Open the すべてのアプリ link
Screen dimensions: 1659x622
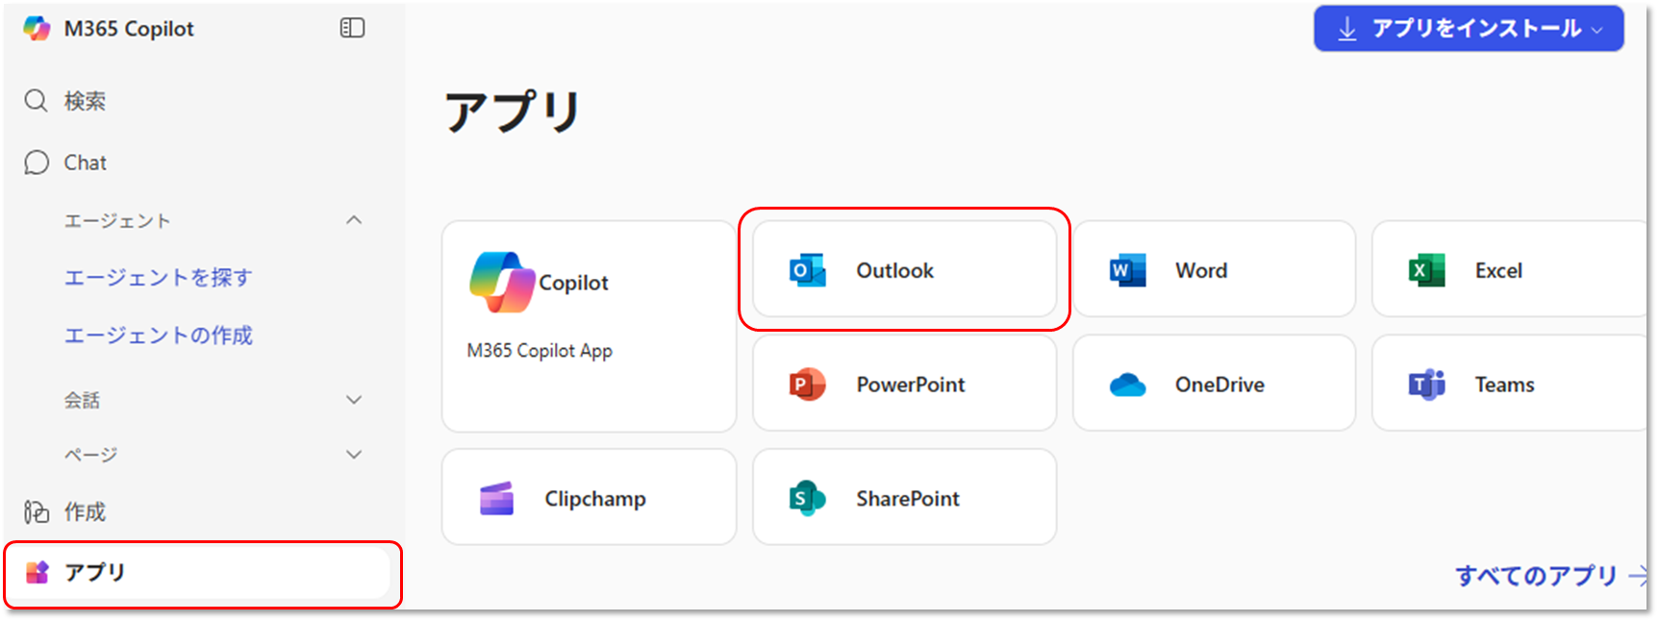pyautogui.click(x=1536, y=576)
